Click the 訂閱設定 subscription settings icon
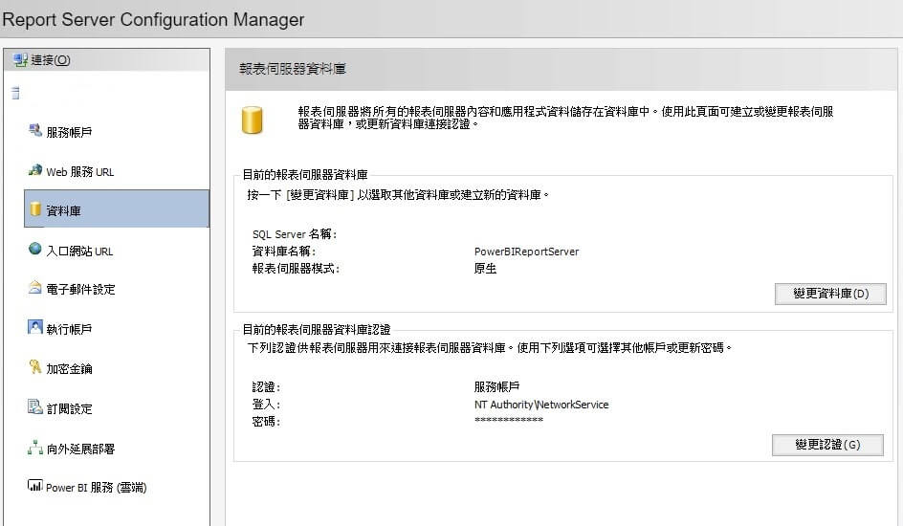Viewport: 903px width, 526px height. click(35, 408)
